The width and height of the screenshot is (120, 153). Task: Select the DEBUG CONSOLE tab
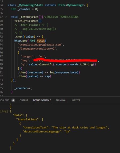[42, 100]
